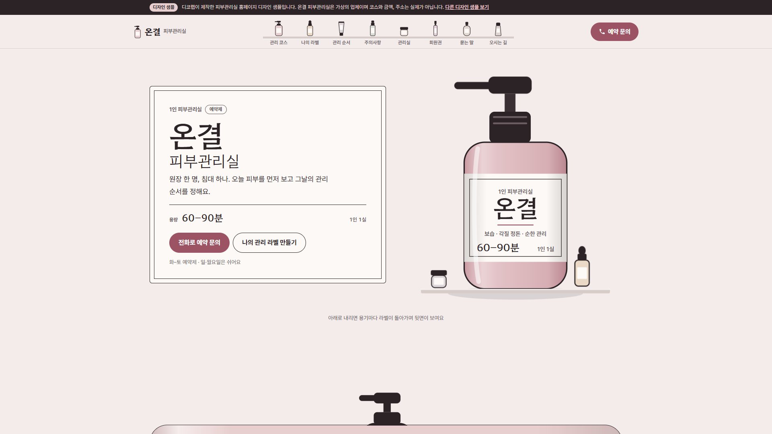Click the 화–토 예약제 · 일·월요일은 쉬어요 note
The width and height of the screenshot is (772, 434).
point(205,262)
